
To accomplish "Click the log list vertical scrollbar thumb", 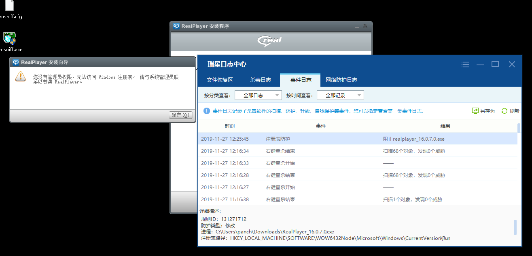I will tap(519, 128).
